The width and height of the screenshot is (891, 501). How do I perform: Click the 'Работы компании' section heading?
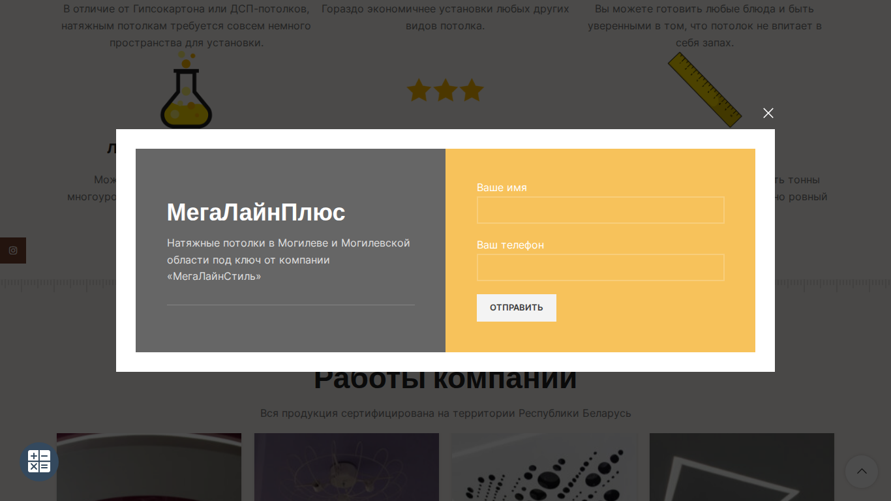click(x=445, y=379)
